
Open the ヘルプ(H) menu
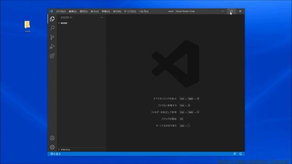[144, 11]
